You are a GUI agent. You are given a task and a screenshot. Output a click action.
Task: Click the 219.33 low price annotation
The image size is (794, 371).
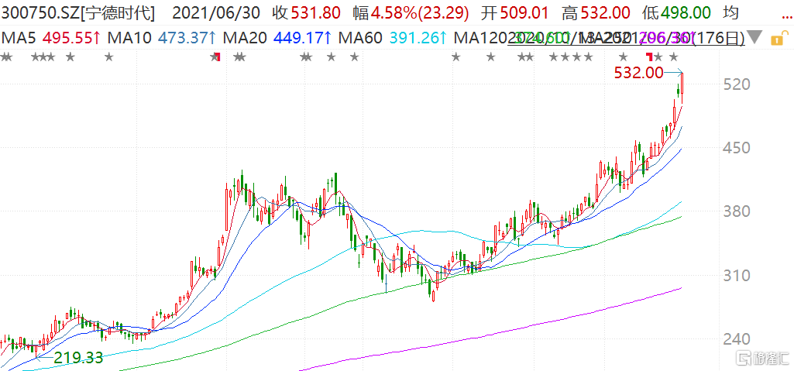(x=78, y=358)
